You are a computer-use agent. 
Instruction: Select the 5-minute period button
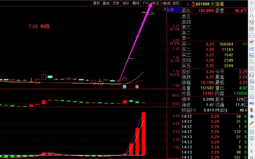click(x=251, y=151)
